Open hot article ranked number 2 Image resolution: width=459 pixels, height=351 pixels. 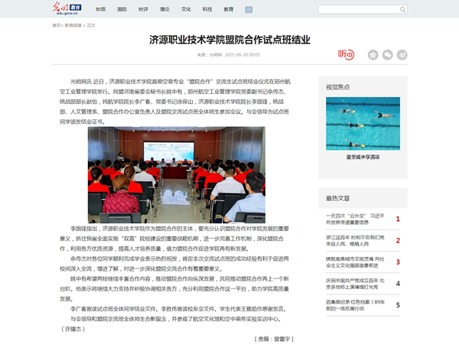pos(356,240)
